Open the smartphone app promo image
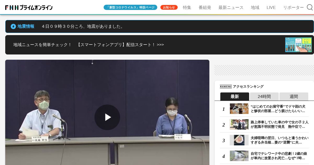 click(x=298, y=45)
